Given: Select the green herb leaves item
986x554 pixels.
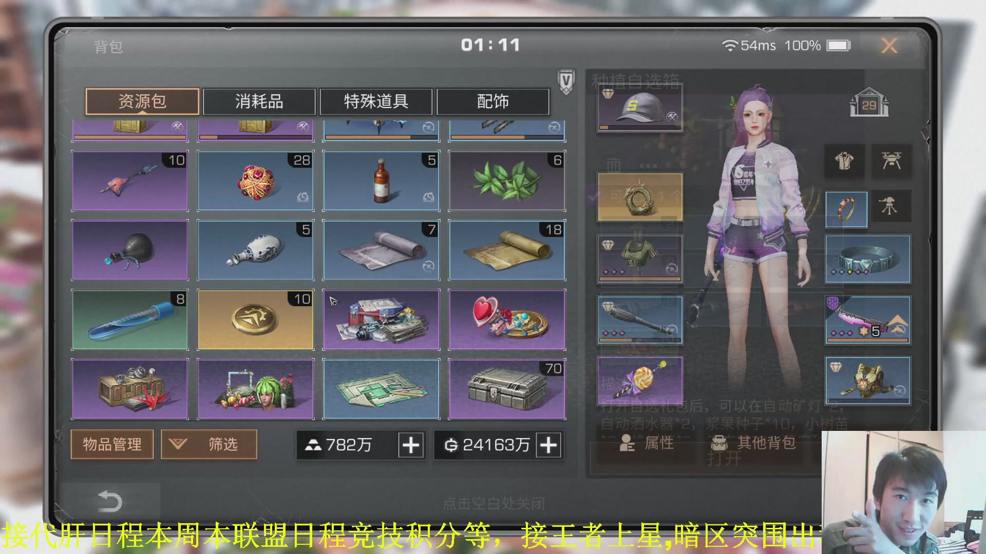Looking at the screenshot, I should pyautogui.click(x=507, y=181).
